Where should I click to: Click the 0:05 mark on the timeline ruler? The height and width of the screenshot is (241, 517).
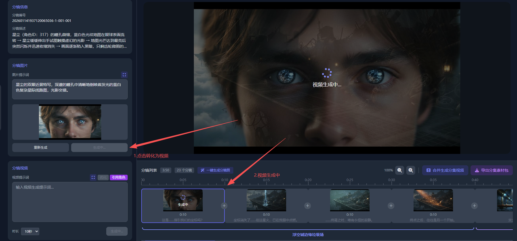(x=183, y=180)
